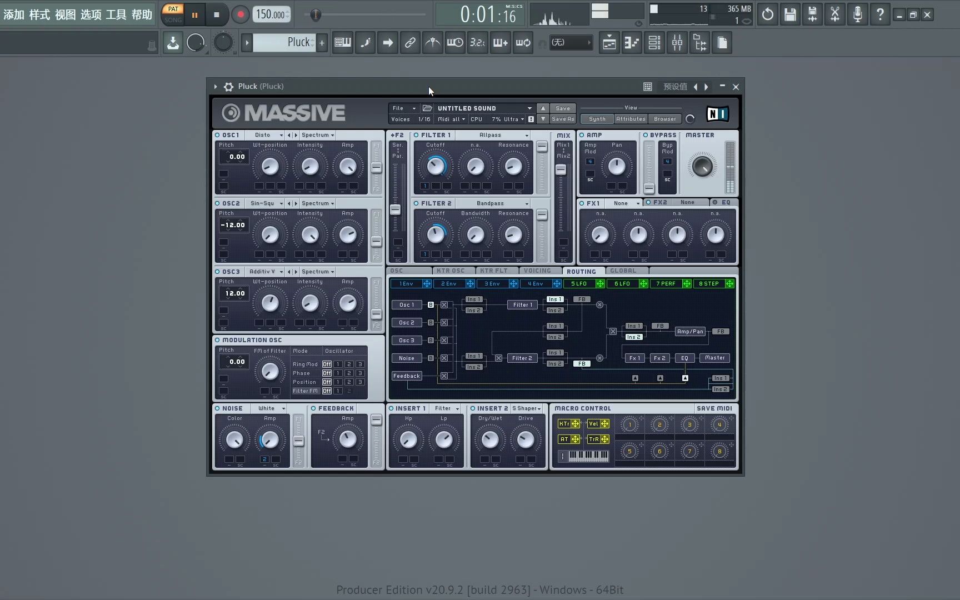The width and height of the screenshot is (960, 600).
Task: Switch to the VOICING tab
Action: click(537, 271)
